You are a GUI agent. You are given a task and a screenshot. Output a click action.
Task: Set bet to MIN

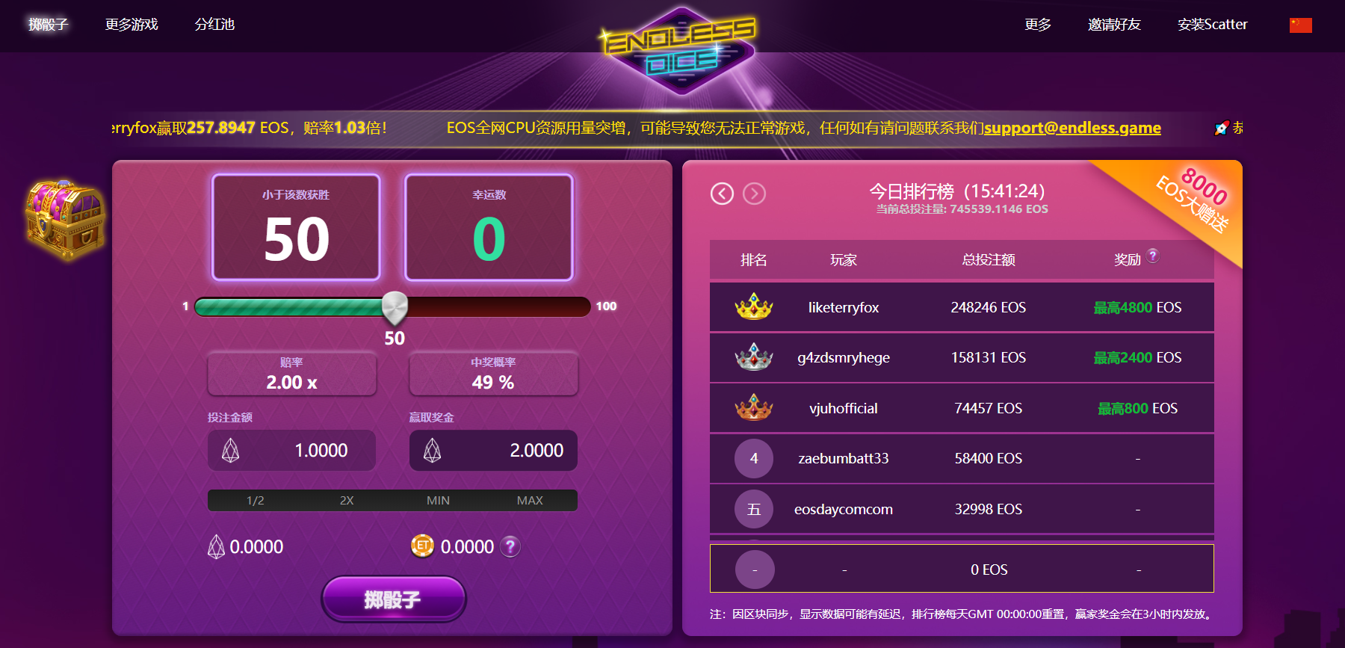point(438,500)
